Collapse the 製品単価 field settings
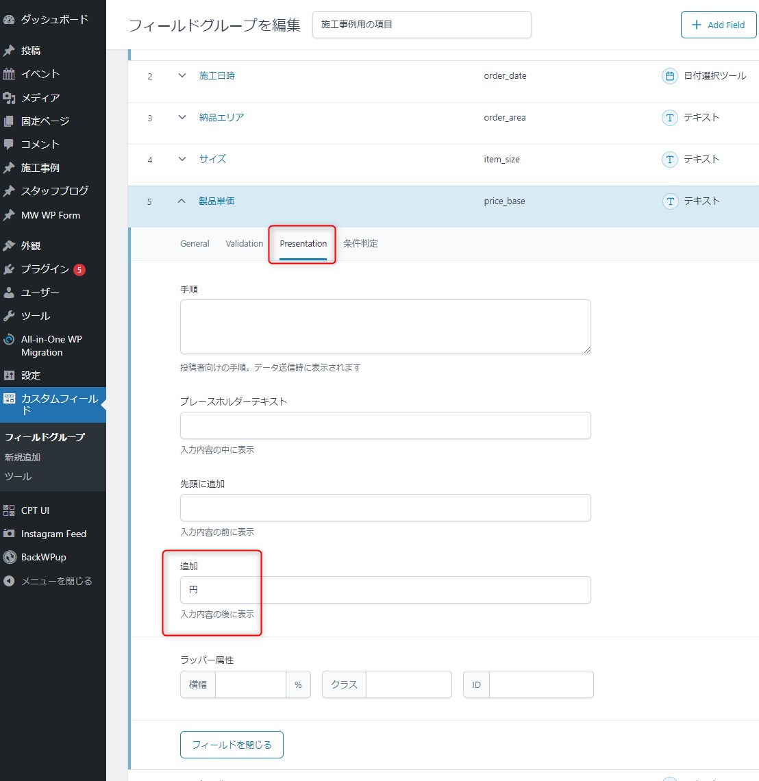 click(182, 201)
